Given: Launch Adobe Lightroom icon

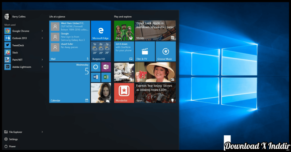Looking at the screenshot, I should (7, 67).
